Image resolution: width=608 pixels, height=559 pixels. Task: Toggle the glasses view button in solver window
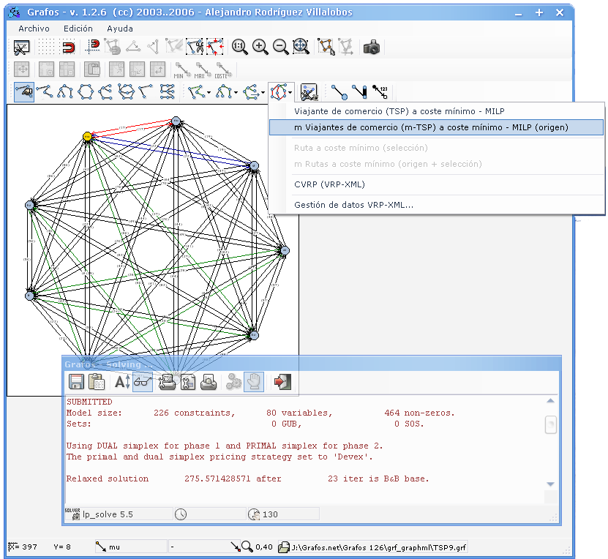point(142,381)
